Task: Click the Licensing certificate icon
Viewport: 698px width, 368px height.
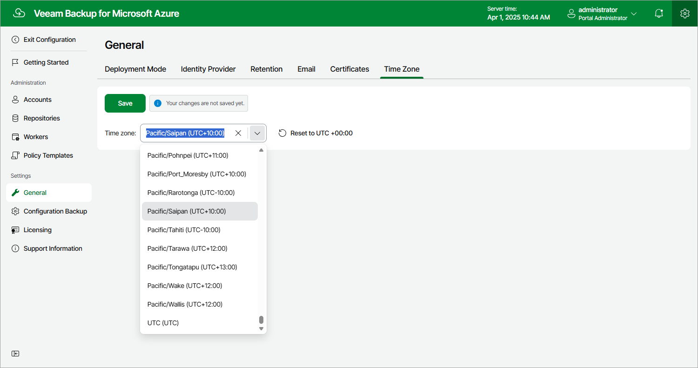Action: click(x=15, y=230)
